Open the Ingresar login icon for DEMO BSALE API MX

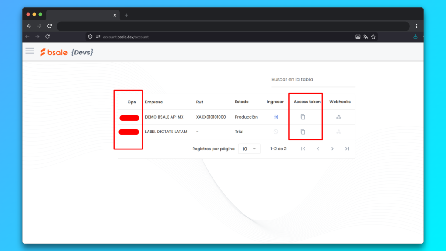276,117
